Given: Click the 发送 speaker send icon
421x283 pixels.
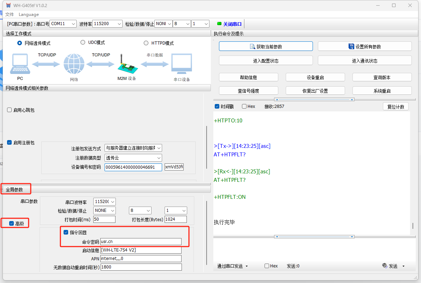Looking at the screenshot, I should pos(385,266).
